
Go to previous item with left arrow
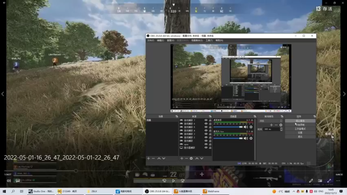tap(3, 94)
